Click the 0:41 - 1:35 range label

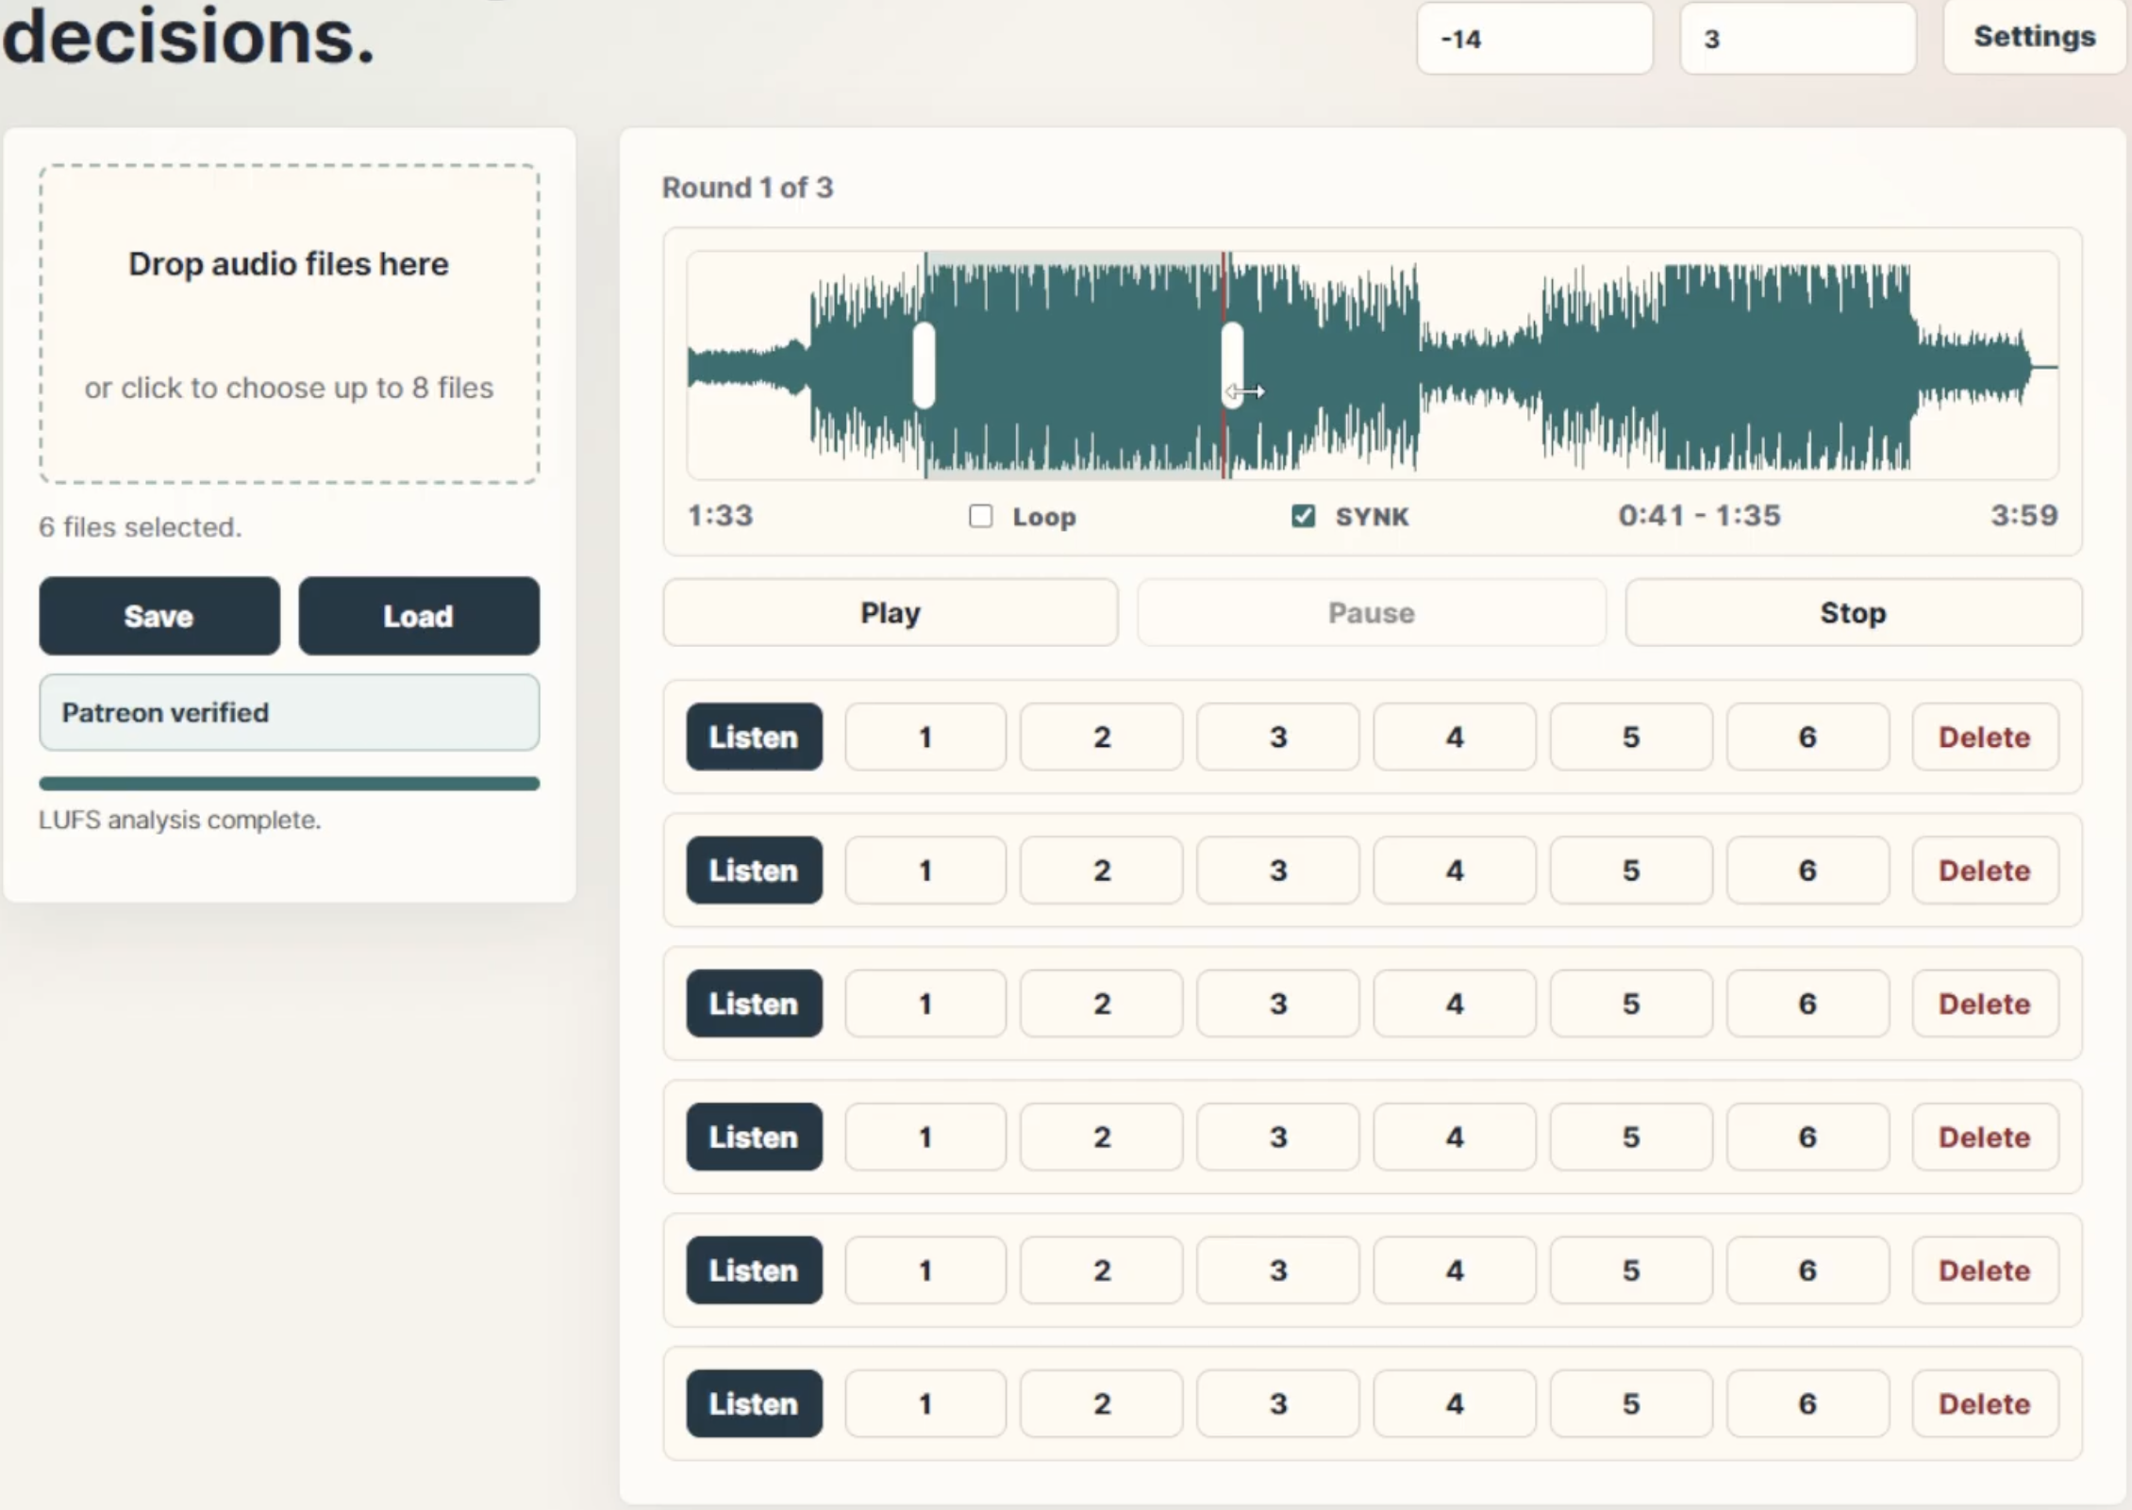(x=1699, y=516)
